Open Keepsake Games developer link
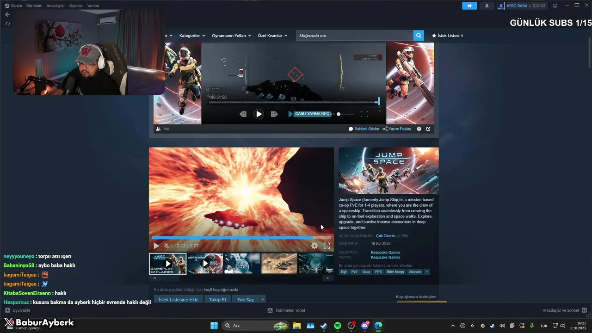The height and width of the screenshot is (333, 592). pyautogui.click(x=385, y=253)
